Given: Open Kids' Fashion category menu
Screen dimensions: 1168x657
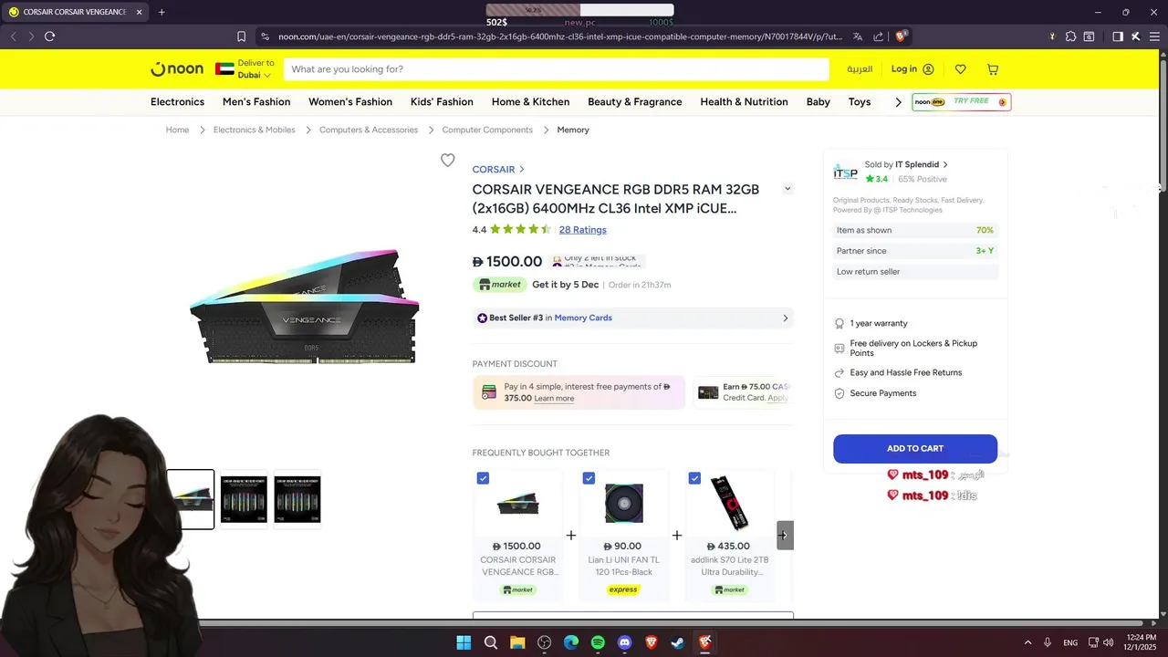Looking at the screenshot, I should click(x=442, y=102).
